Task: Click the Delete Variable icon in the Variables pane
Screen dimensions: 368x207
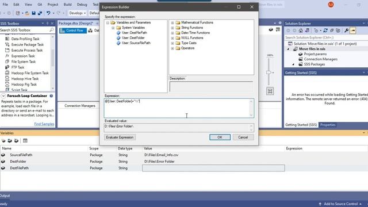Action: coord(16,140)
